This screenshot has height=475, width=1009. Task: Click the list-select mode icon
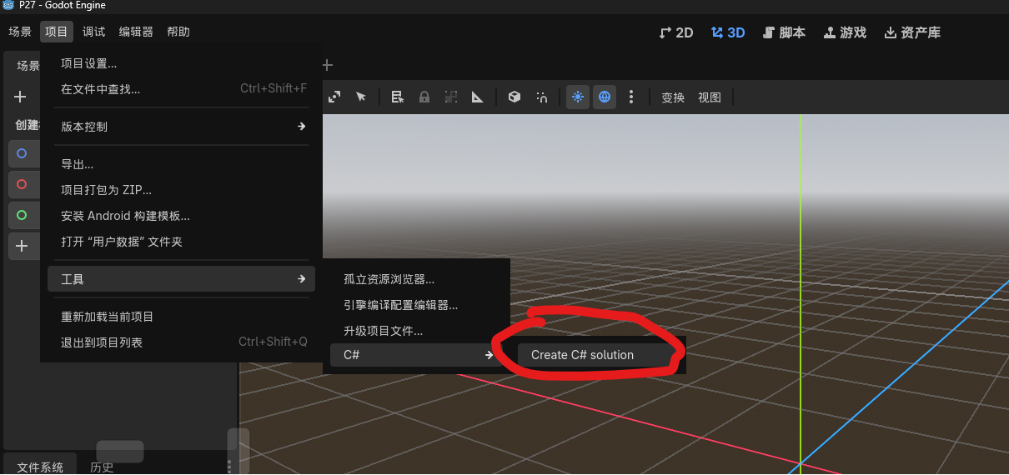click(398, 97)
